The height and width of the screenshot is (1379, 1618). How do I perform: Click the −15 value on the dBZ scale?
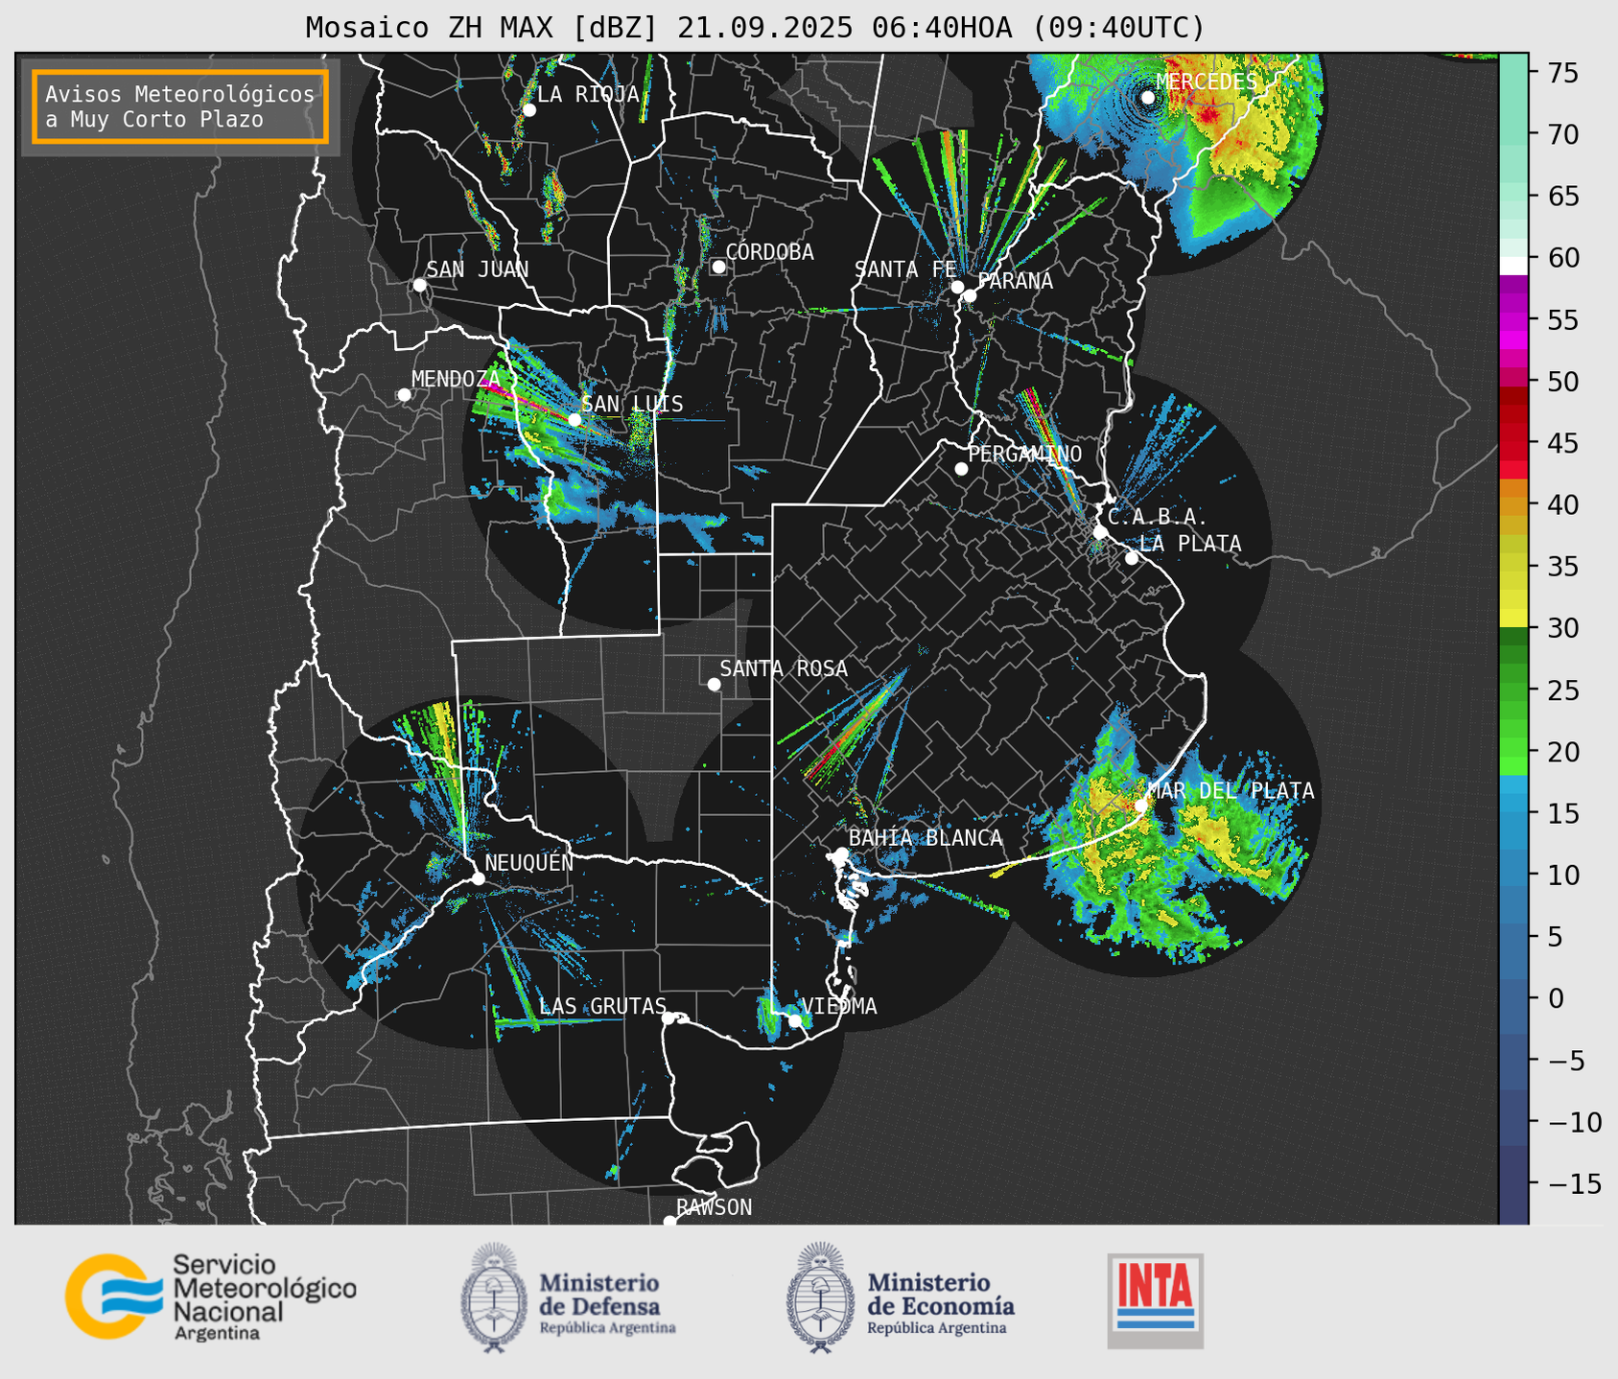click(x=1574, y=1183)
